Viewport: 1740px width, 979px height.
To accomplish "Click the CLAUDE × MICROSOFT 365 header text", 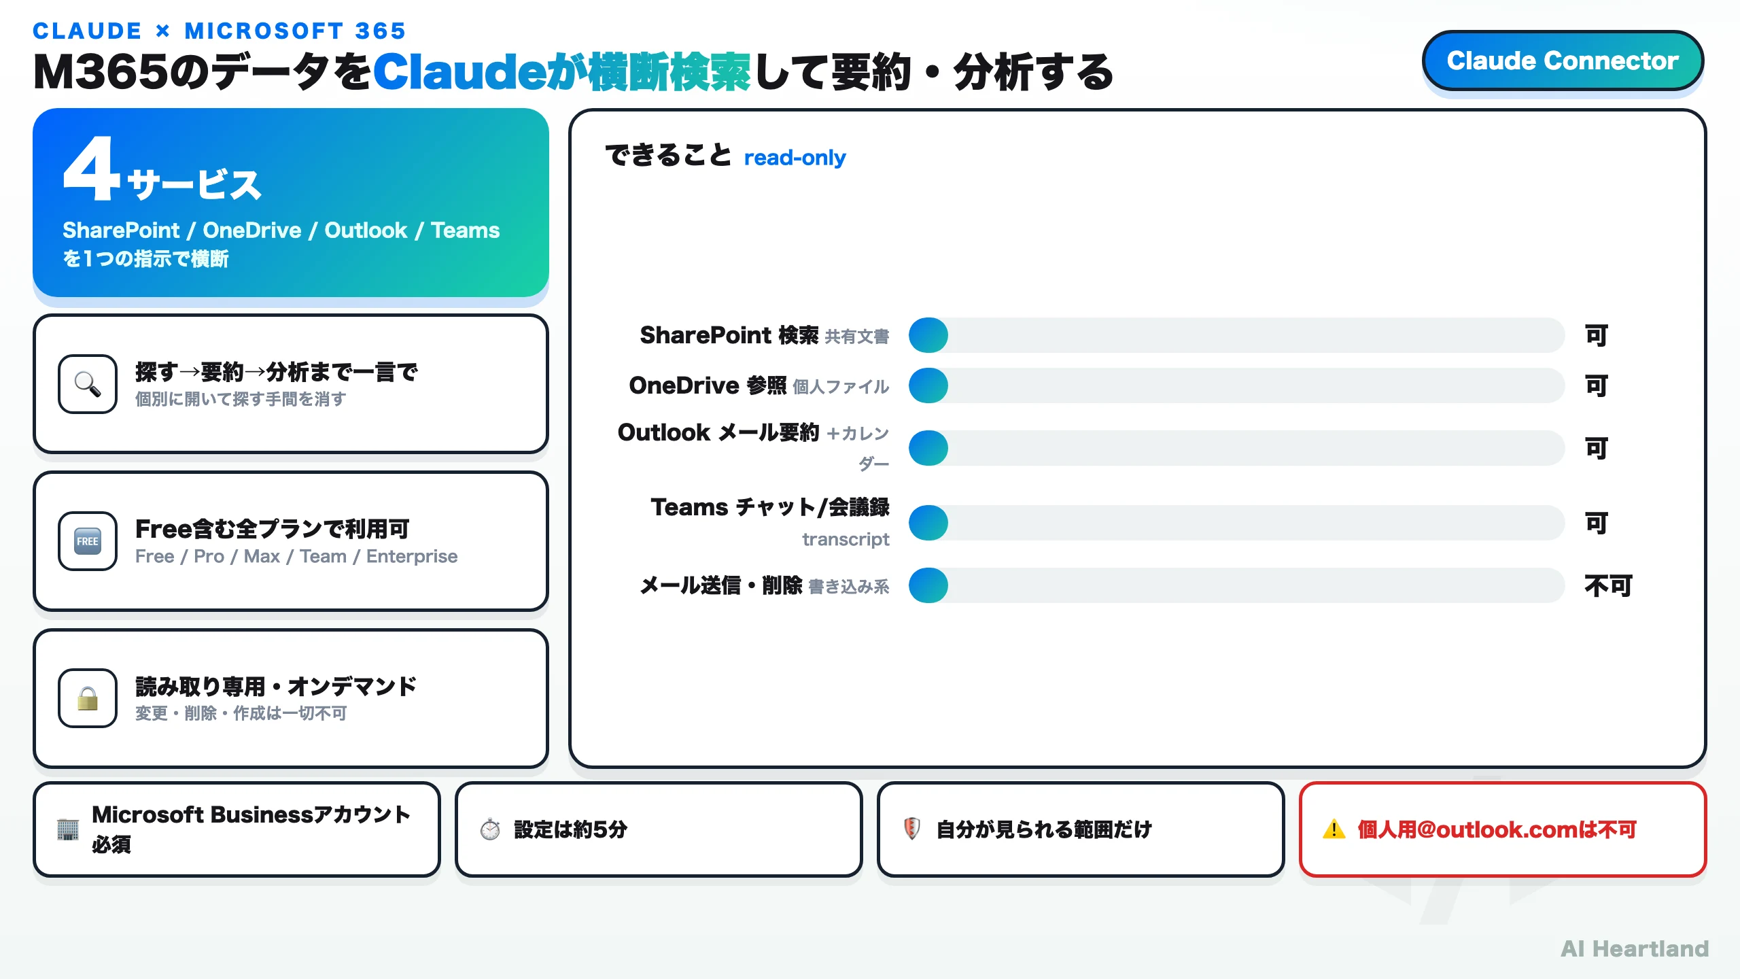I will [x=219, y=31].
